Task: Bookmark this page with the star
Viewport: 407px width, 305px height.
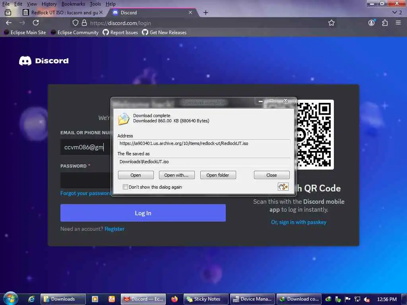Action: pyautogui.click(x=331, y=23)
